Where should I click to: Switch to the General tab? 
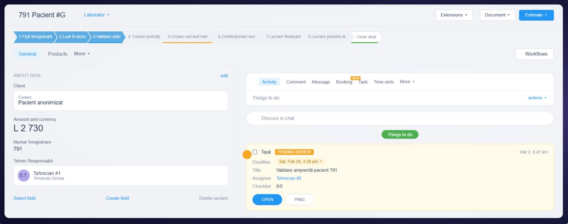(x=28, y=54)
